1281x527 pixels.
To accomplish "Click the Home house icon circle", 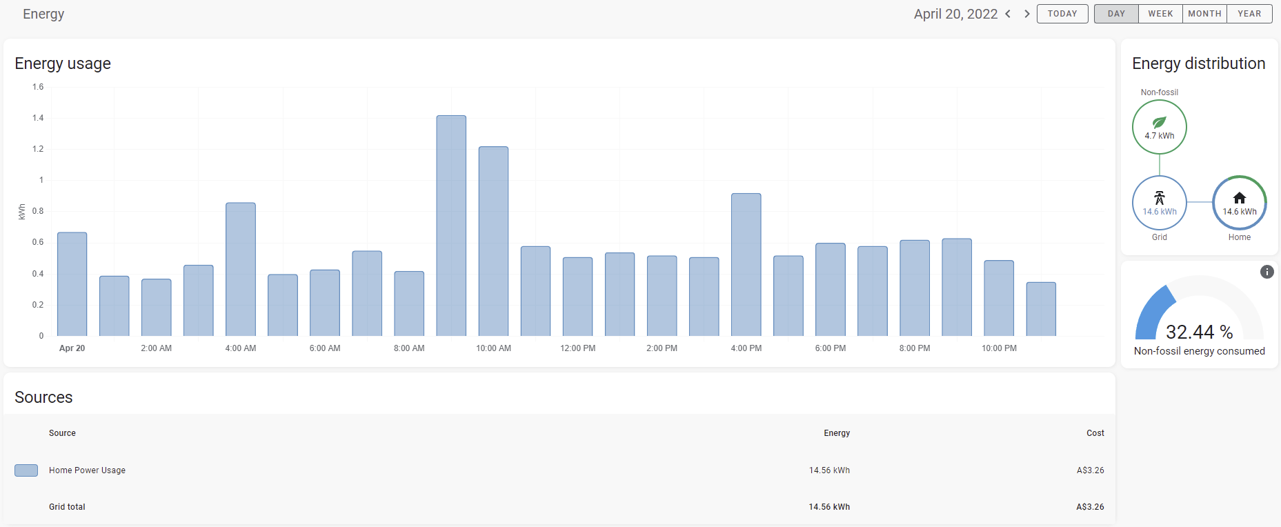I will click(x=1240, y=203).
